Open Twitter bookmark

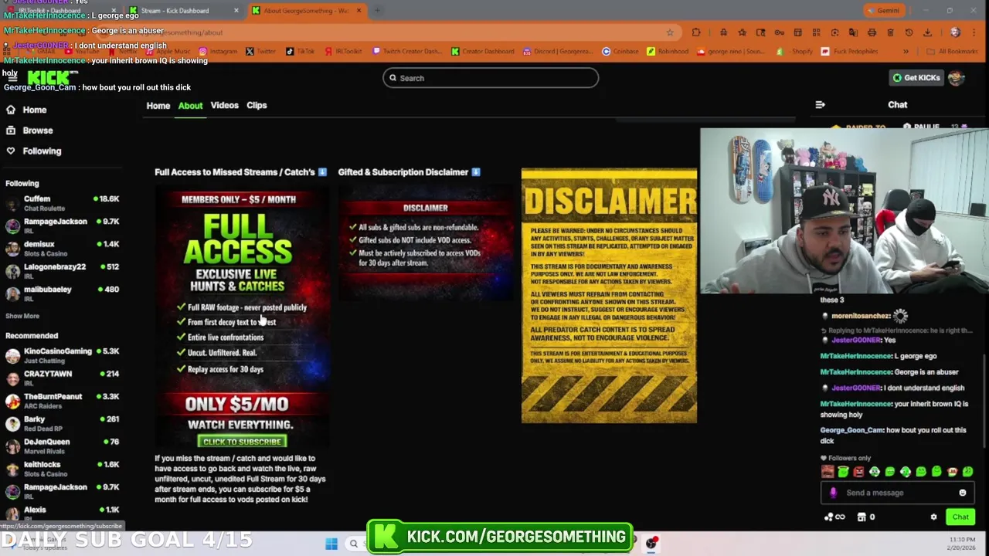pos(260,52)
